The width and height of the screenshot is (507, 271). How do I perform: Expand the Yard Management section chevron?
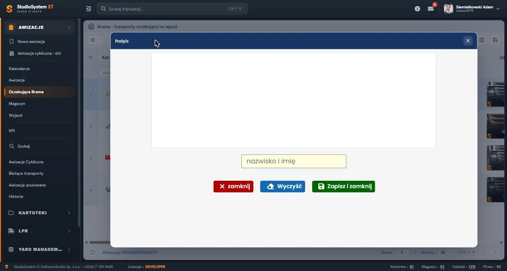[69, 250]
